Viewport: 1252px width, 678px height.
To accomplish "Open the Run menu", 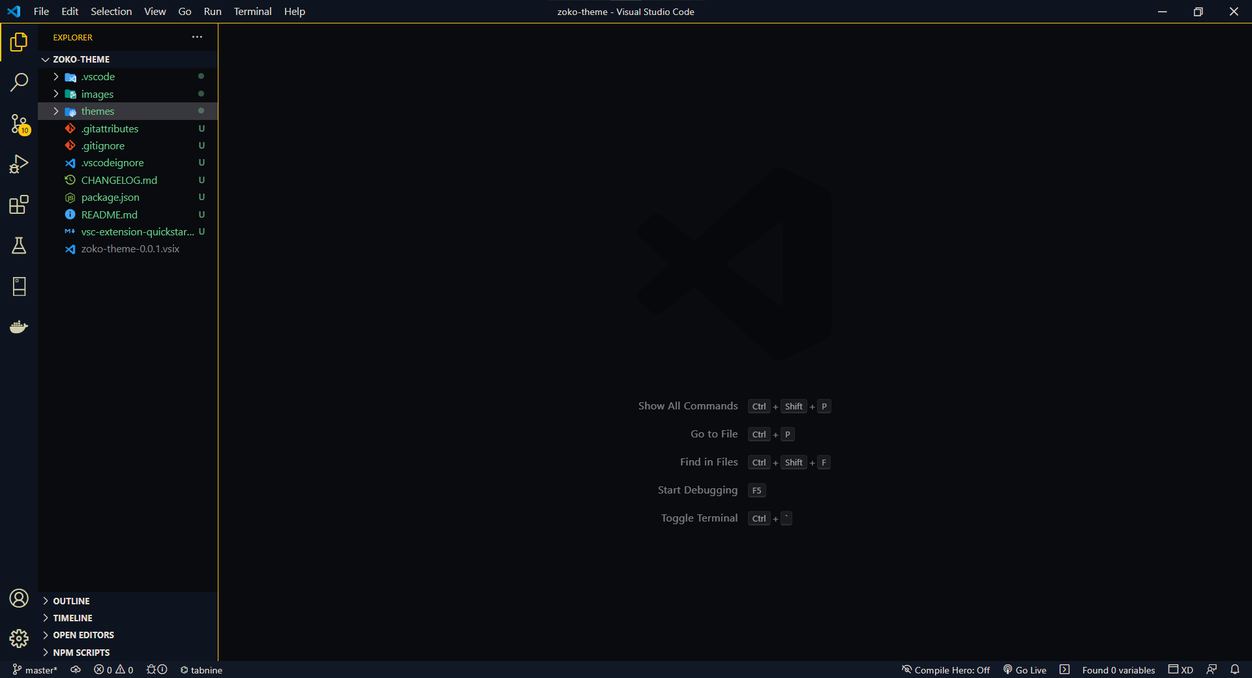I will click(x=213, y=11).
